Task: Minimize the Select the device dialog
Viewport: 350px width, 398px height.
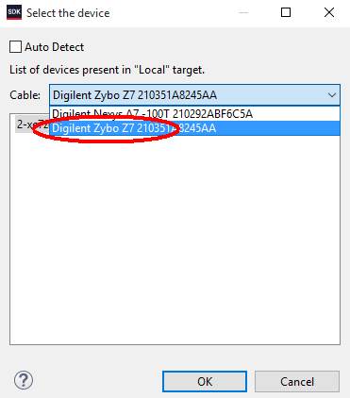Action: tap(243, 12)
